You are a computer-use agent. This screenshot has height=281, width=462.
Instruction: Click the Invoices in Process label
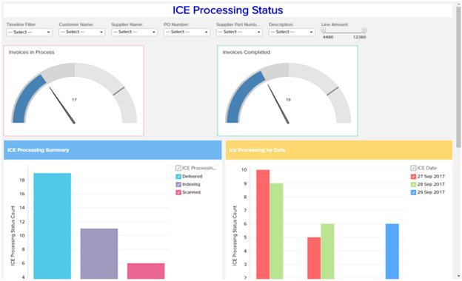click(x=32, y=52)
